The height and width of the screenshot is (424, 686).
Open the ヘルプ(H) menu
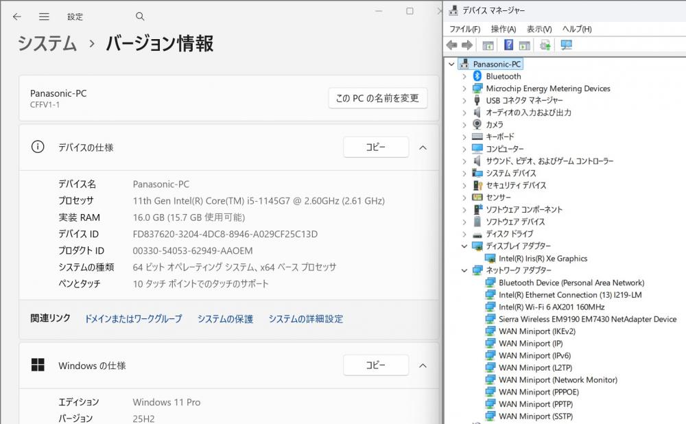click(577, 29)
